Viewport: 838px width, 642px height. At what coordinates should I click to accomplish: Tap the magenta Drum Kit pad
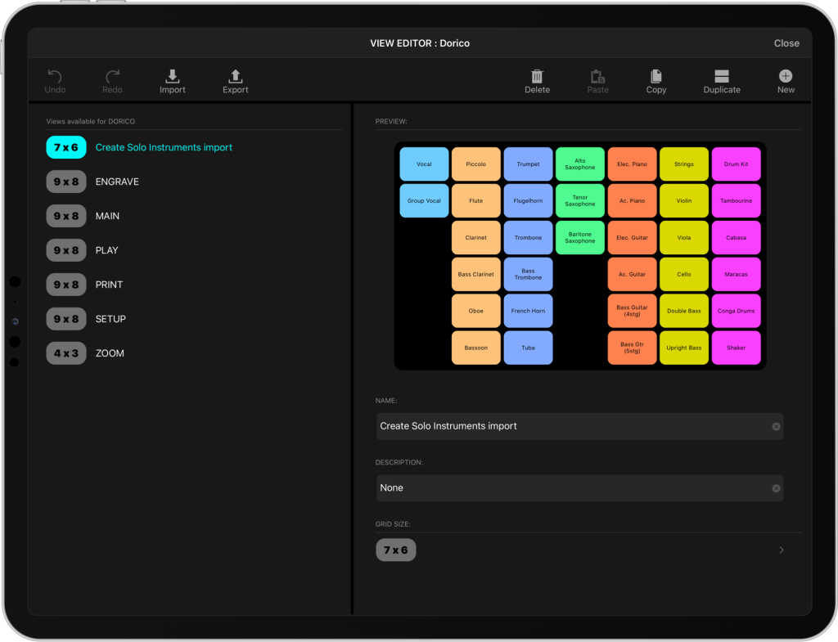[x=736, y=164]
